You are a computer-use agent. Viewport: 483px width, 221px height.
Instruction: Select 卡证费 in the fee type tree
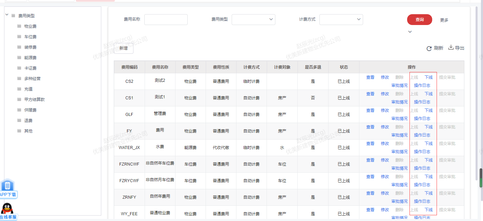click(30, 68)
